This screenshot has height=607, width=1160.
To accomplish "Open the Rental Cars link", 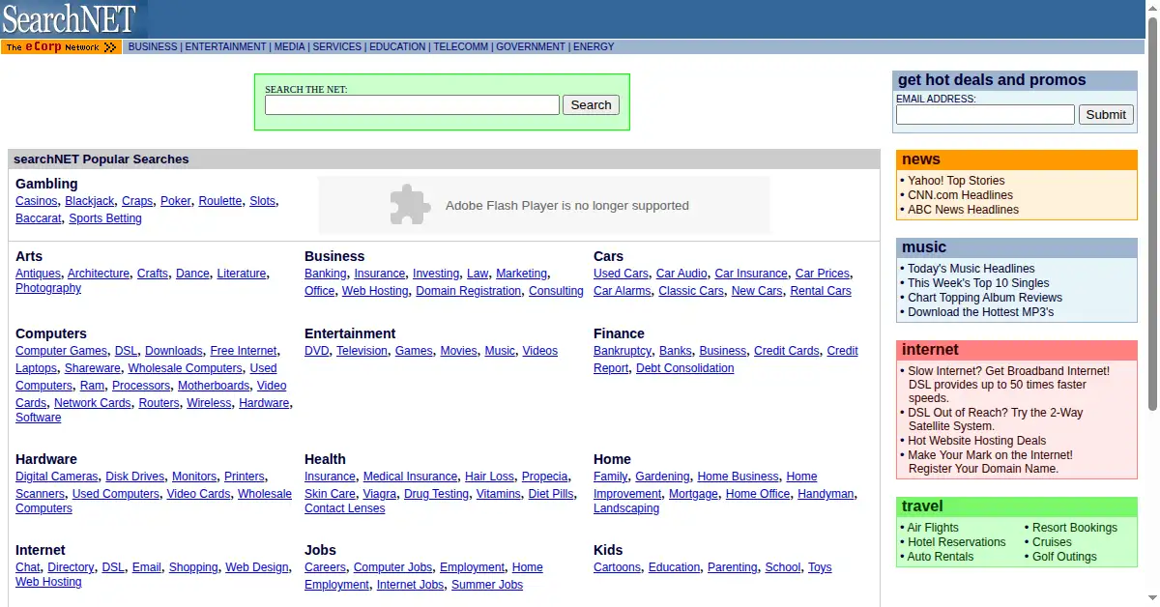I will tap(821, 291).
